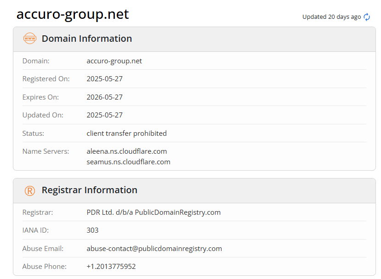Click the Expires On: label
The height and width of the screenshot is (279, 381).
click(x=40, y=97)
